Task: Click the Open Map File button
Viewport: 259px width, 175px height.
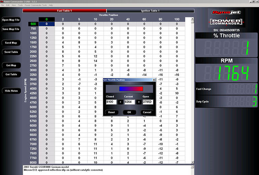Action: tap(11, 20)
